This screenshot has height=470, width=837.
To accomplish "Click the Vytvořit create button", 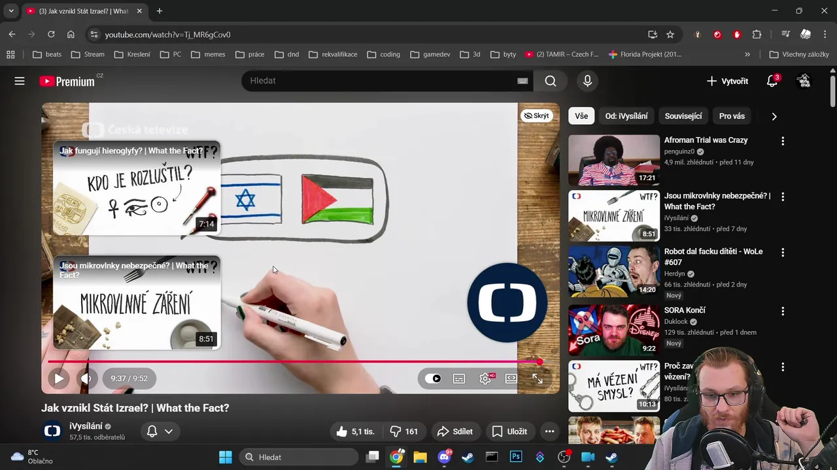I will [727, 81].
